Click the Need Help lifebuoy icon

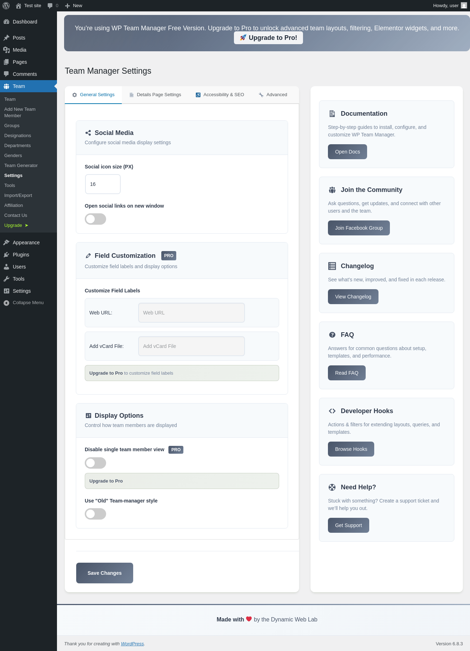click(x=332, y=487)
